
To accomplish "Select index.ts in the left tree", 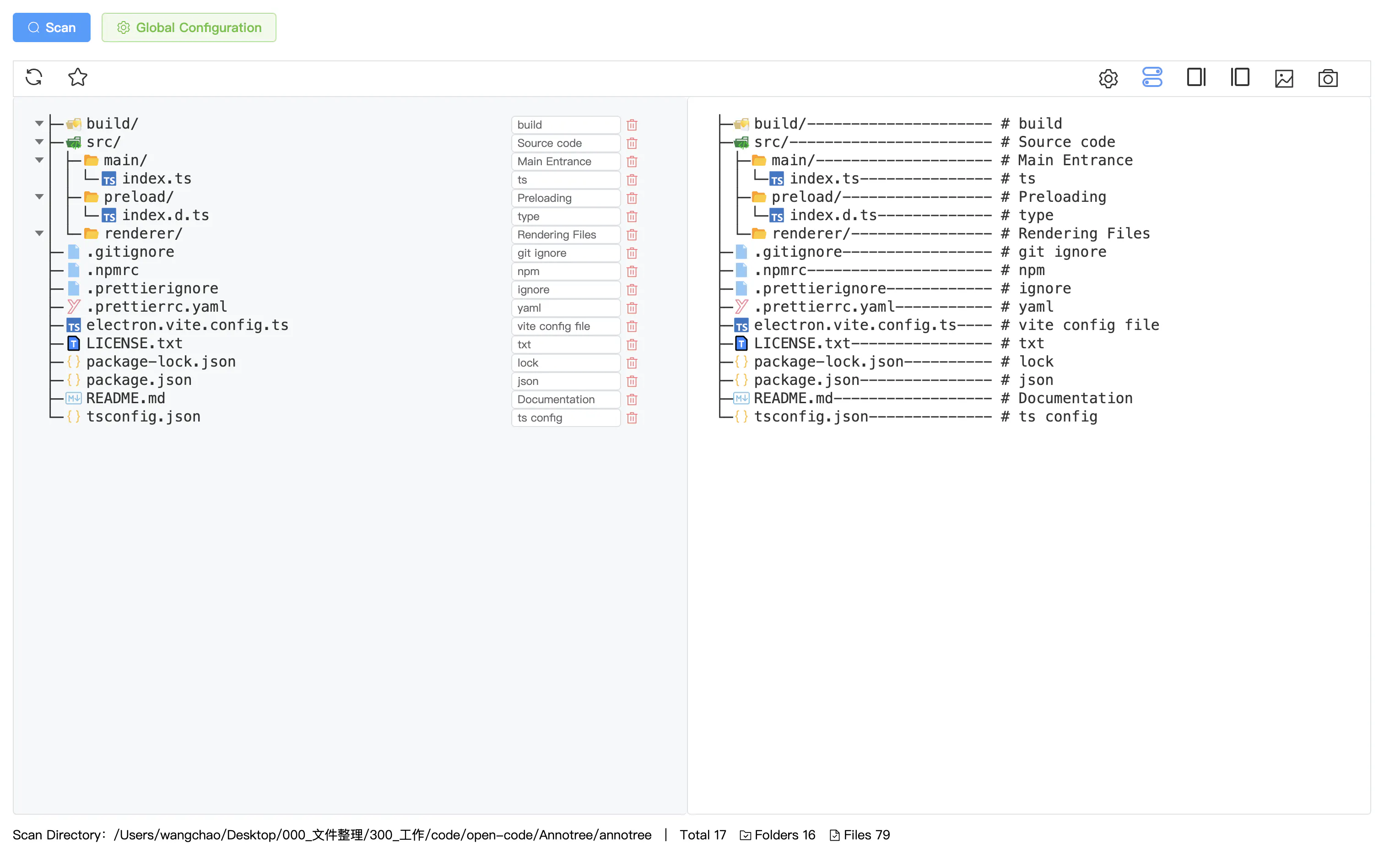I will (x=156, y=178).
